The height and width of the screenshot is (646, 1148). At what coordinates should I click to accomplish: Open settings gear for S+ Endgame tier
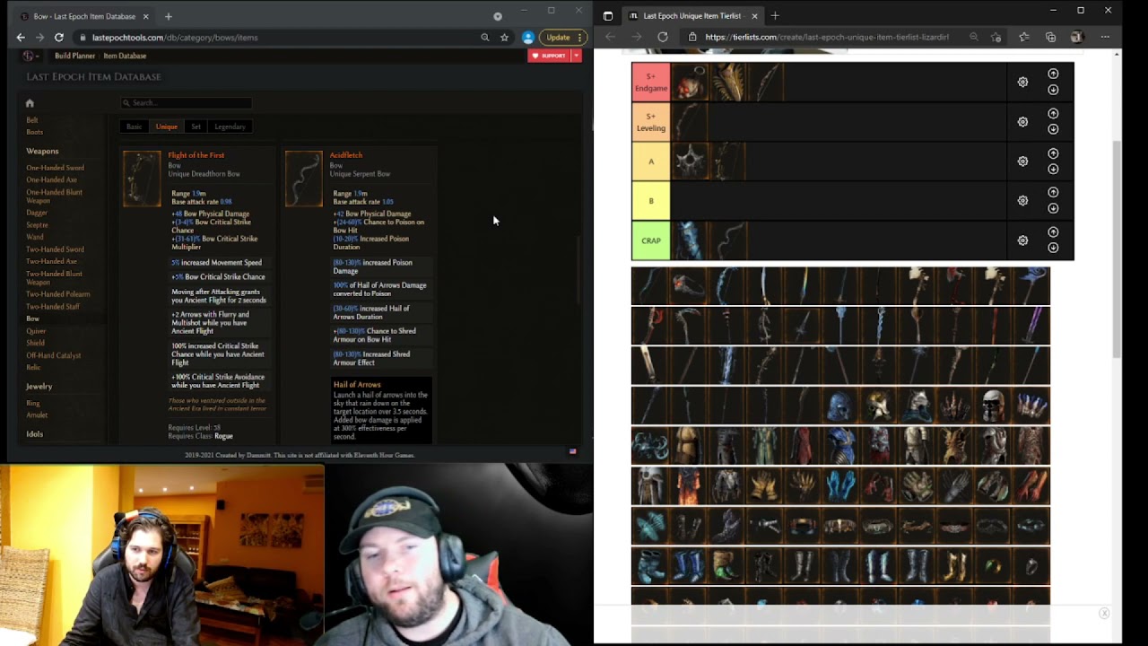[1022, 82]
